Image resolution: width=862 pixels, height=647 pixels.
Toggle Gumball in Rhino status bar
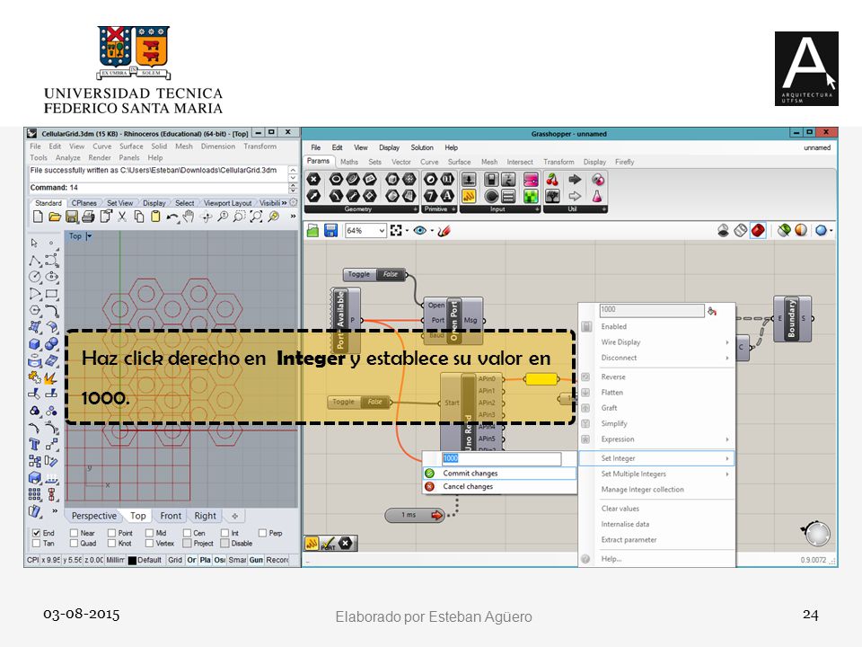tap(256, 560)
